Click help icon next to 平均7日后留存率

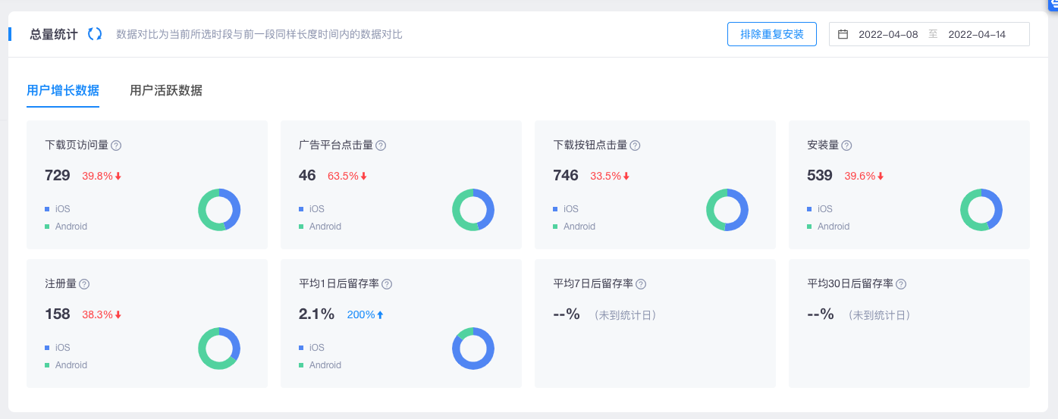pos(641,284)
